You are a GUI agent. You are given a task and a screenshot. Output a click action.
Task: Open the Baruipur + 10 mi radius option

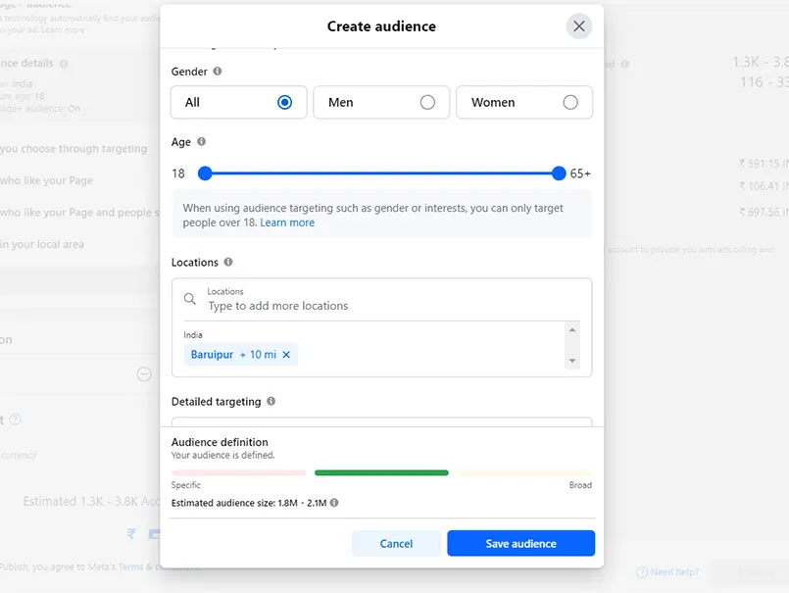(x=258, y=355)
